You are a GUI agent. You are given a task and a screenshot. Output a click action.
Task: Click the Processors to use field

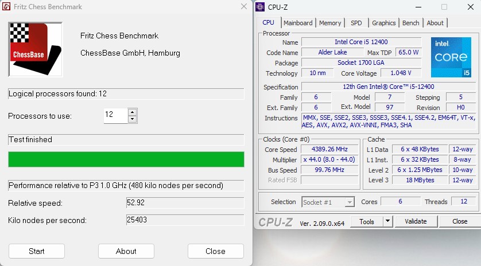coord(115,116)
